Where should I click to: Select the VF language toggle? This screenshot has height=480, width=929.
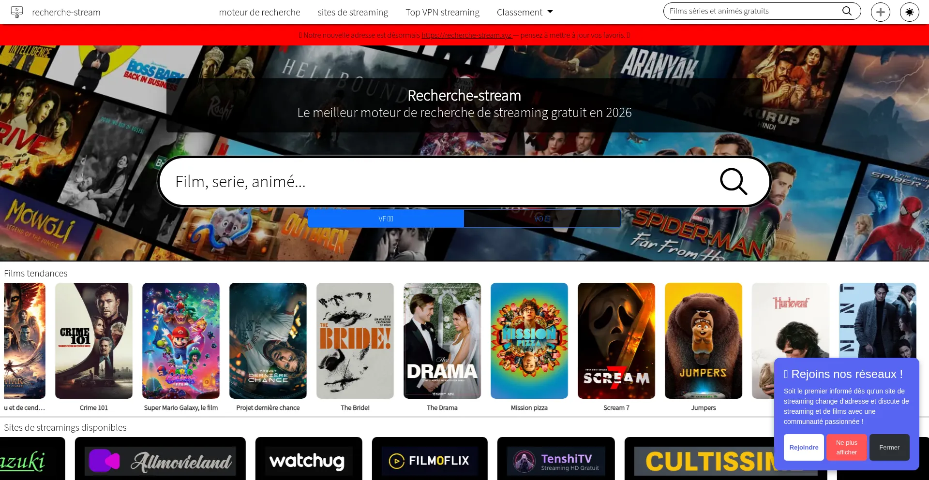point(386,218)
